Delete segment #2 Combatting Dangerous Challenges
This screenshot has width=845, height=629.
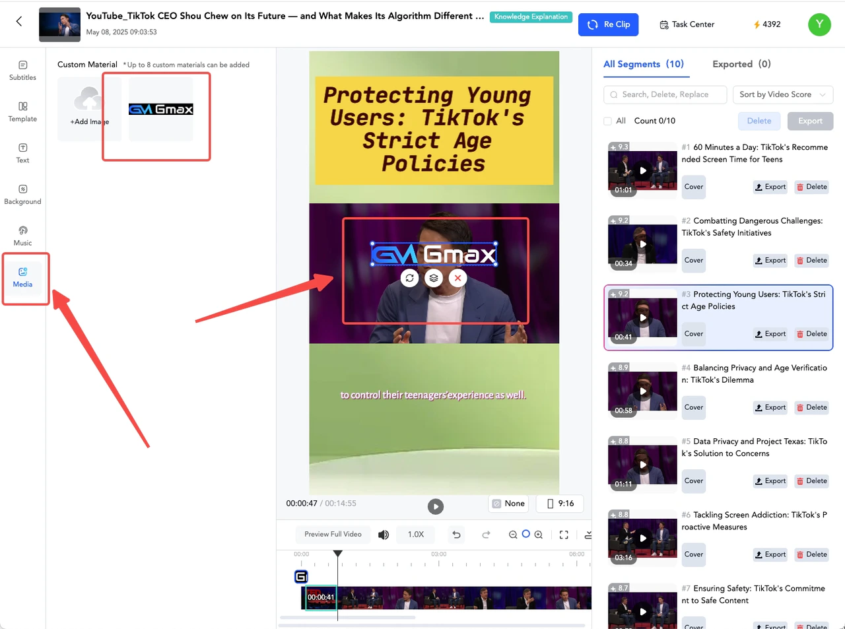(811, 260)
